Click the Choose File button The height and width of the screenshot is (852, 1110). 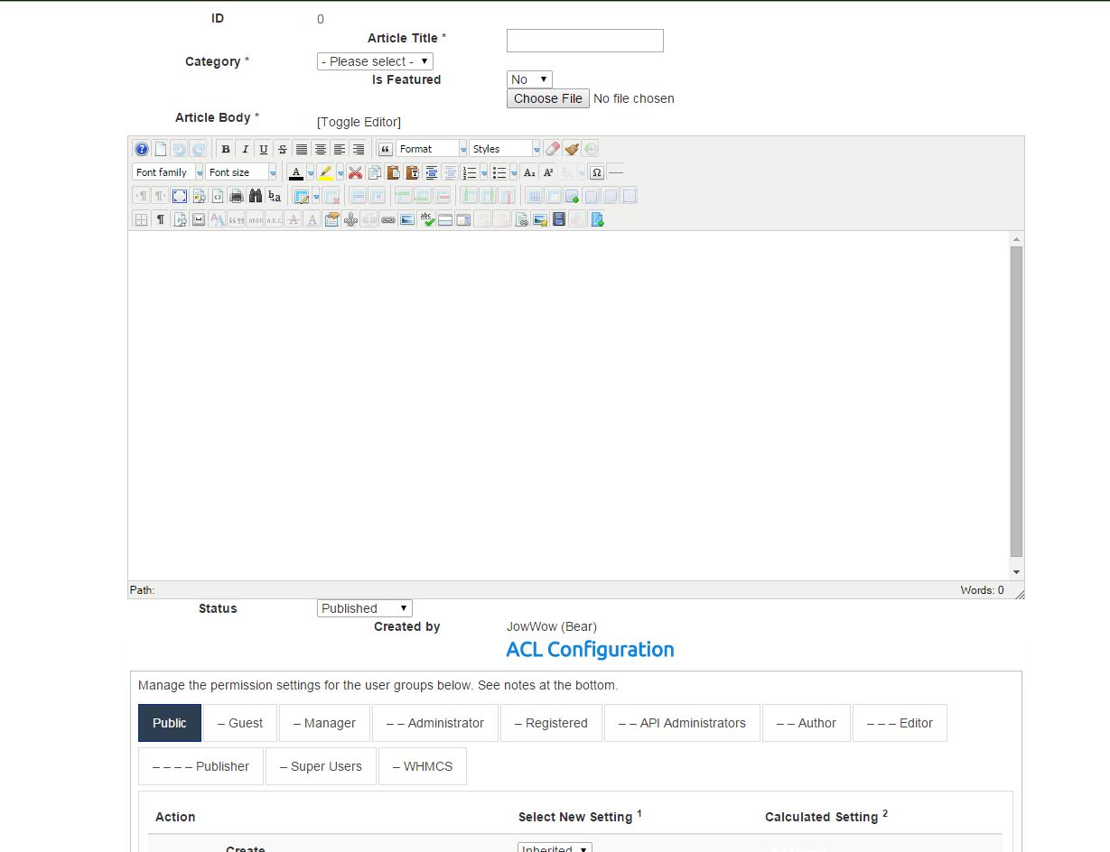click(548, 98)
